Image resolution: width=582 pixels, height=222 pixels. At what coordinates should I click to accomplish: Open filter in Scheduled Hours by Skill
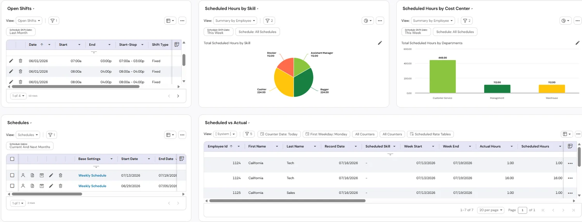point(269,21)
